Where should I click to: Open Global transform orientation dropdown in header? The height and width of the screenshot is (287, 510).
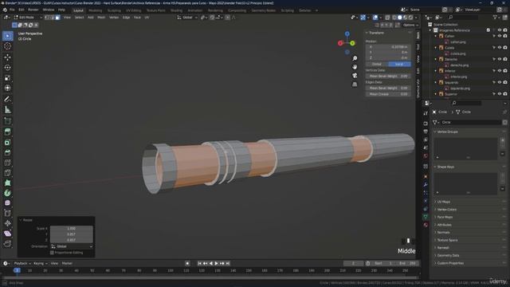click(x=187, y=18)
